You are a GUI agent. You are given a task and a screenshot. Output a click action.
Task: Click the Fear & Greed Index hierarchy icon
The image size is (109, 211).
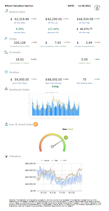coord(6,124)
